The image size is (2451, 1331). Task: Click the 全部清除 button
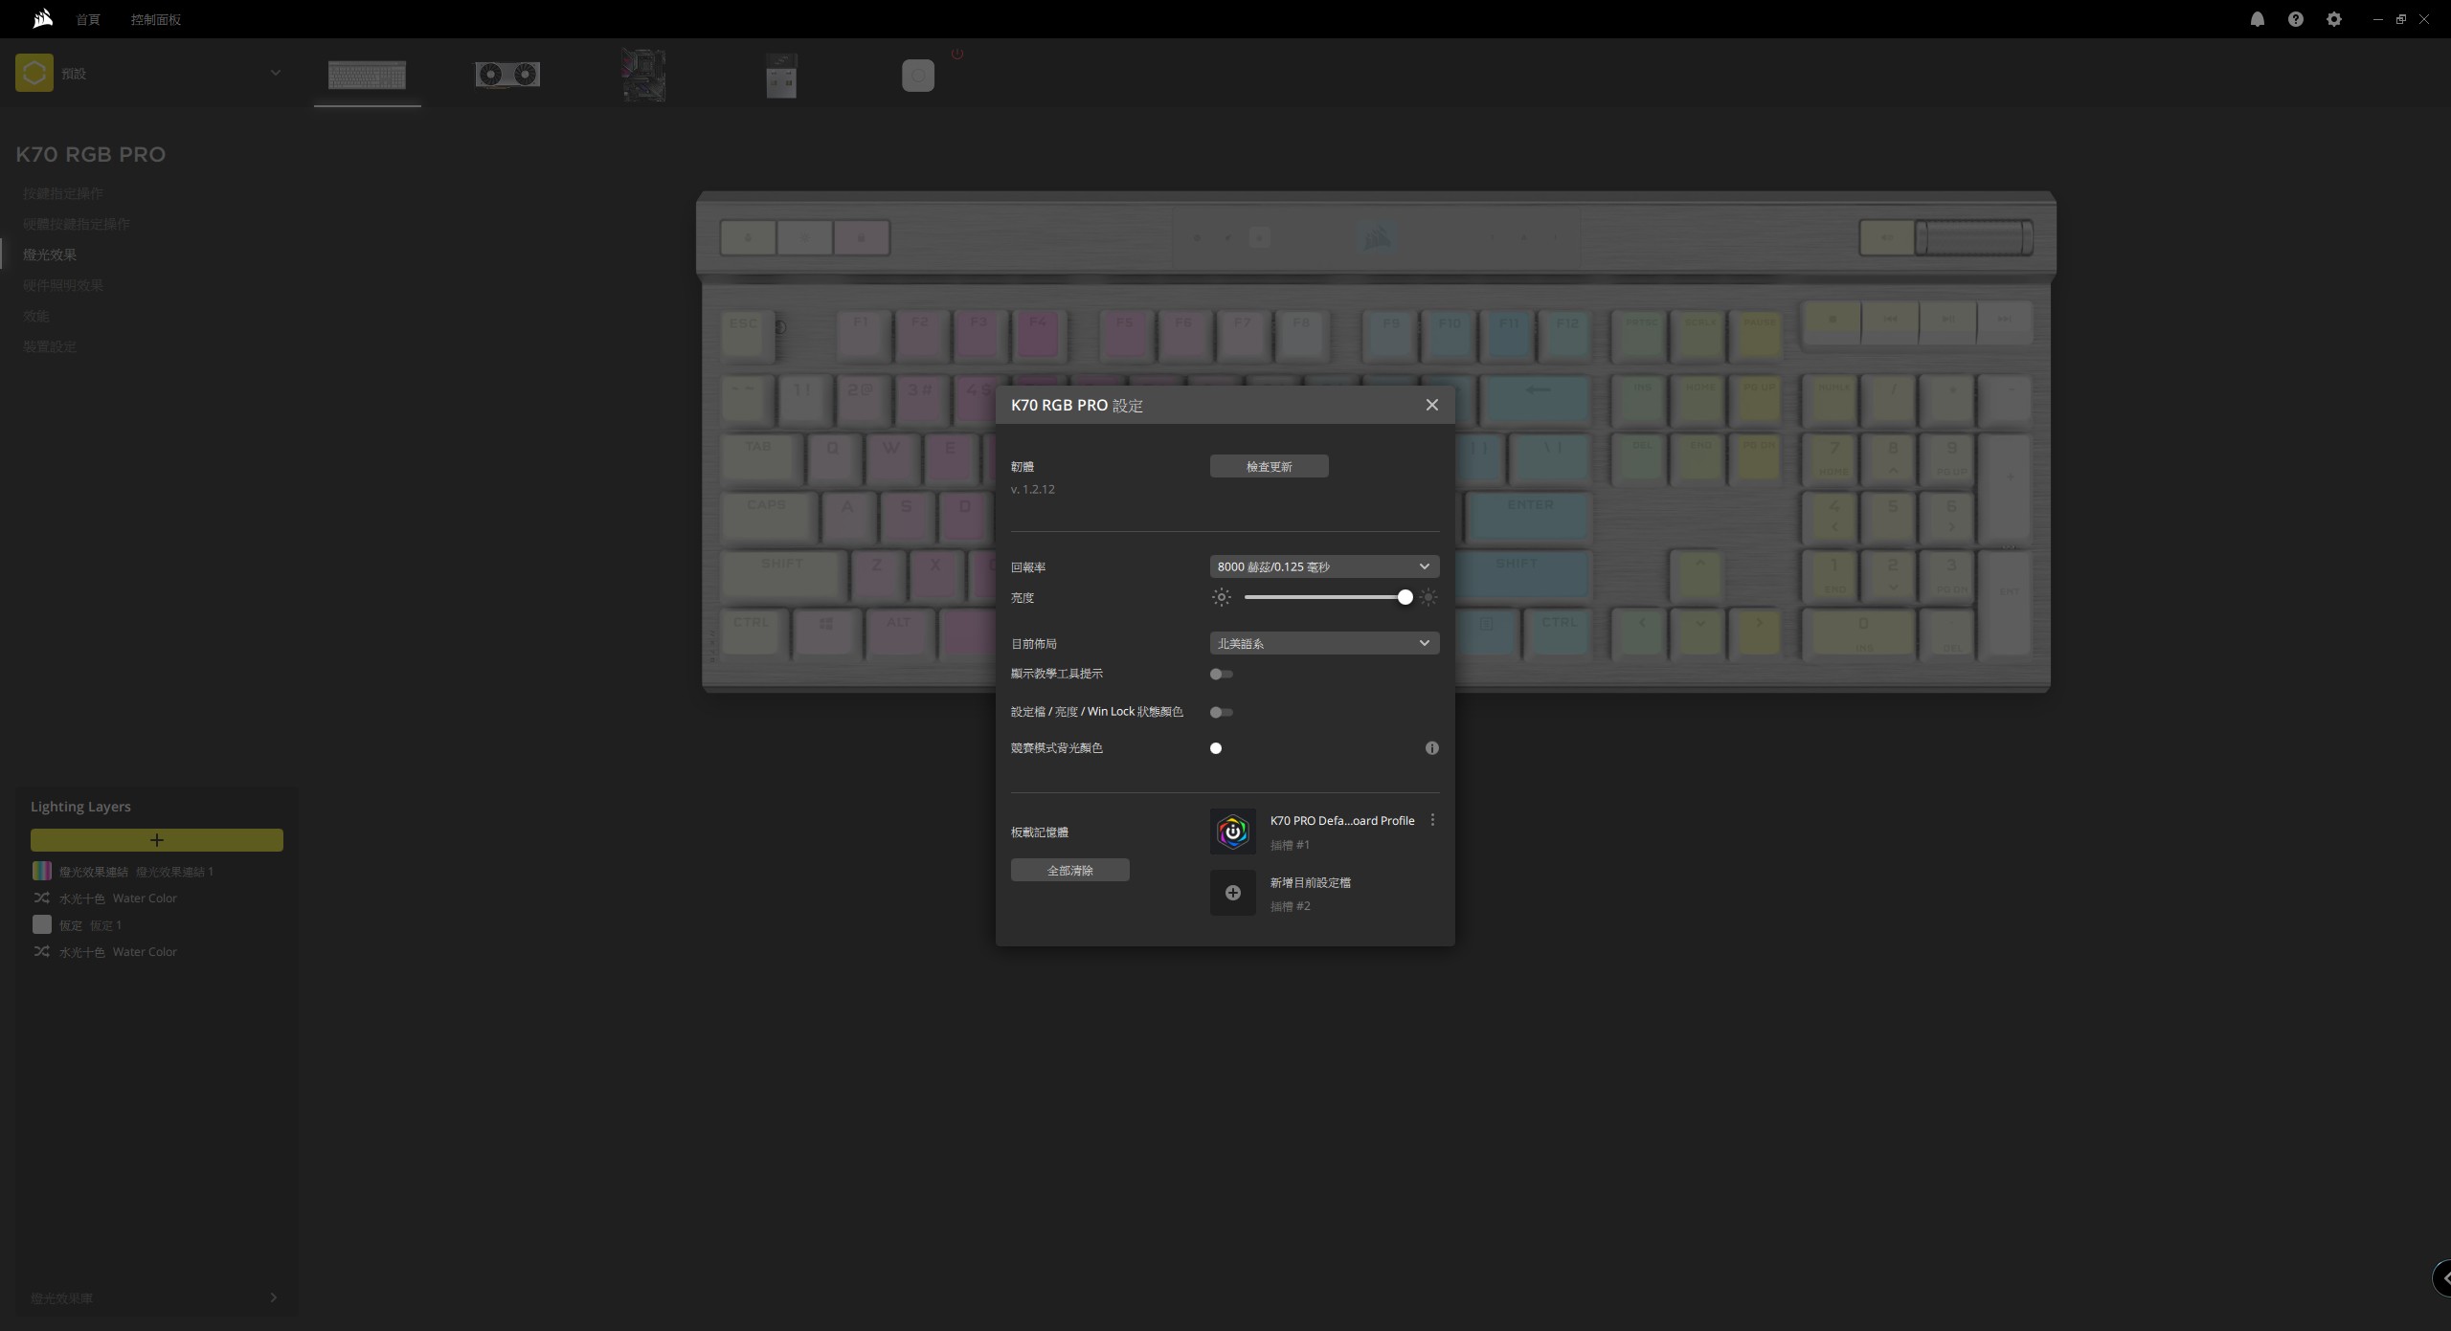pyautogui.click(x=1069, y=870)
